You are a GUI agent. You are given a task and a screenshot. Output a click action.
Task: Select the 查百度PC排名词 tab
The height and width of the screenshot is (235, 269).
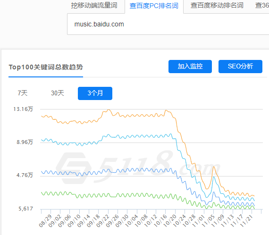pyautogui.click(x=154, y=6)
